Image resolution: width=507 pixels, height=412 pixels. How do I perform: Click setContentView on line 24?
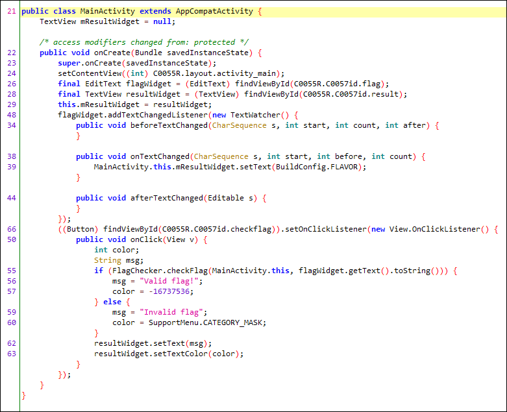coord(90,73)
